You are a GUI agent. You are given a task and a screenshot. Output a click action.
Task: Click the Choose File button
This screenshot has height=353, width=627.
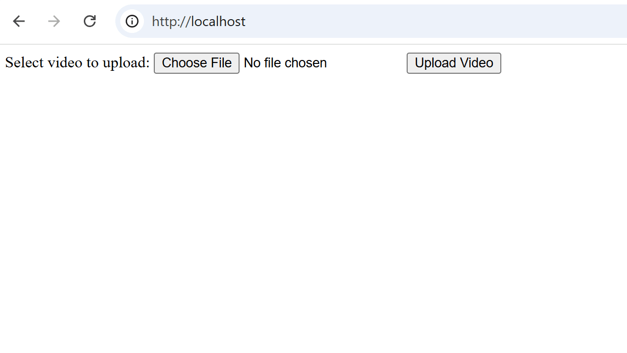tap(197, 63)
